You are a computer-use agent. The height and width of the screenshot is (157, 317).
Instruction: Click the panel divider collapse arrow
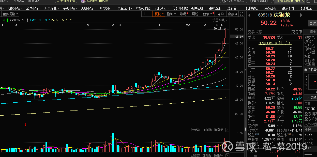[x=245, y=129]
